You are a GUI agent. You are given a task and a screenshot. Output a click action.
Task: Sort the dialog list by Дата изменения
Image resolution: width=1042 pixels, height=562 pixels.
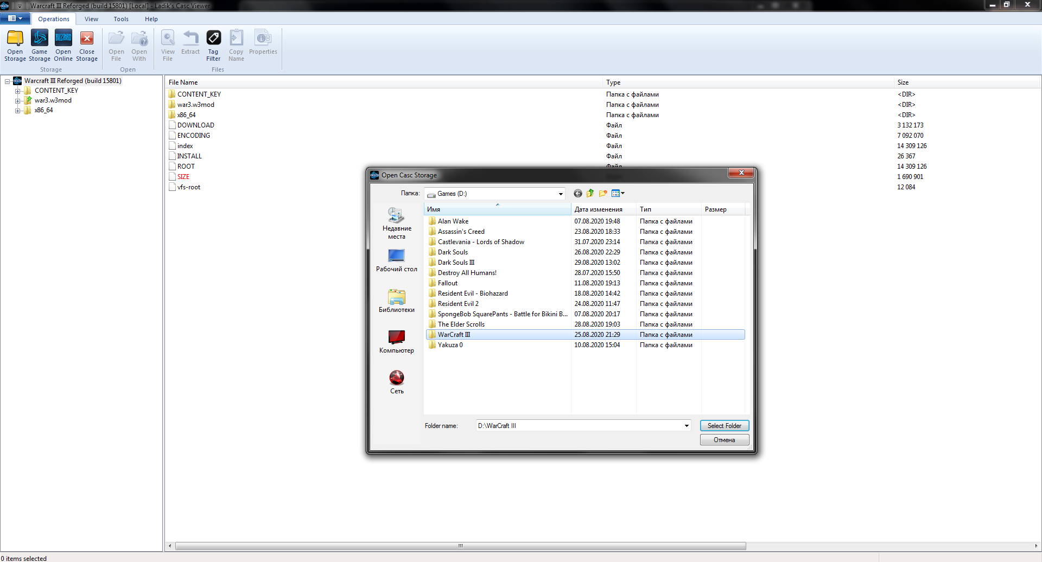[603, 209]
